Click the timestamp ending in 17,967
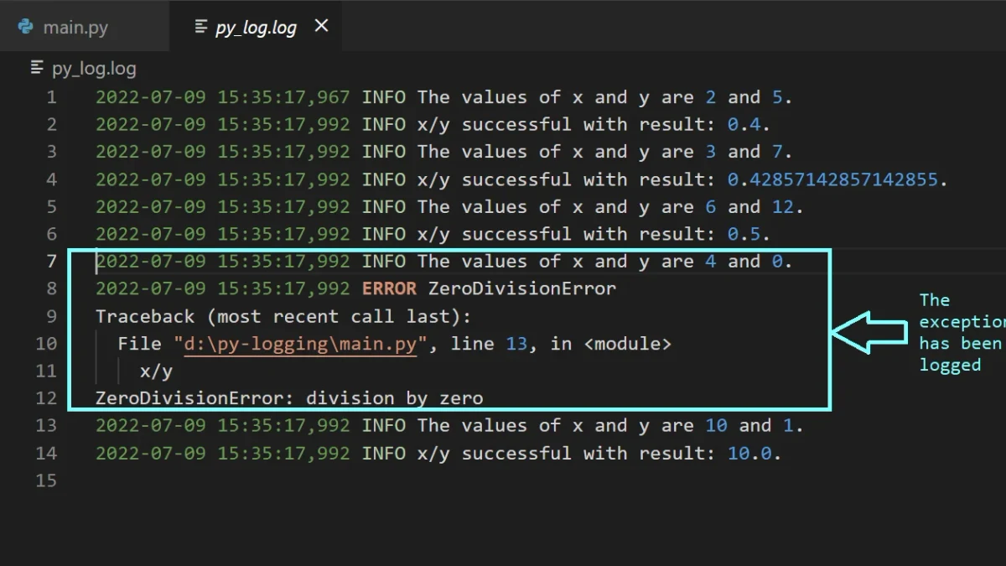 222,97
